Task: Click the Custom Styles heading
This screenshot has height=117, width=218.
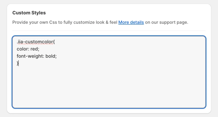Action: point(29,13)
